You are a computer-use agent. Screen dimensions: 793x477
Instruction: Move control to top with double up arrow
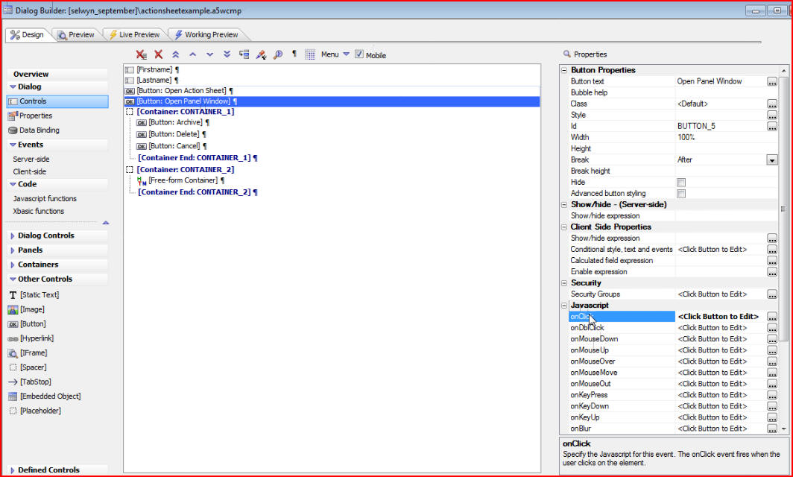coord(175,54)
